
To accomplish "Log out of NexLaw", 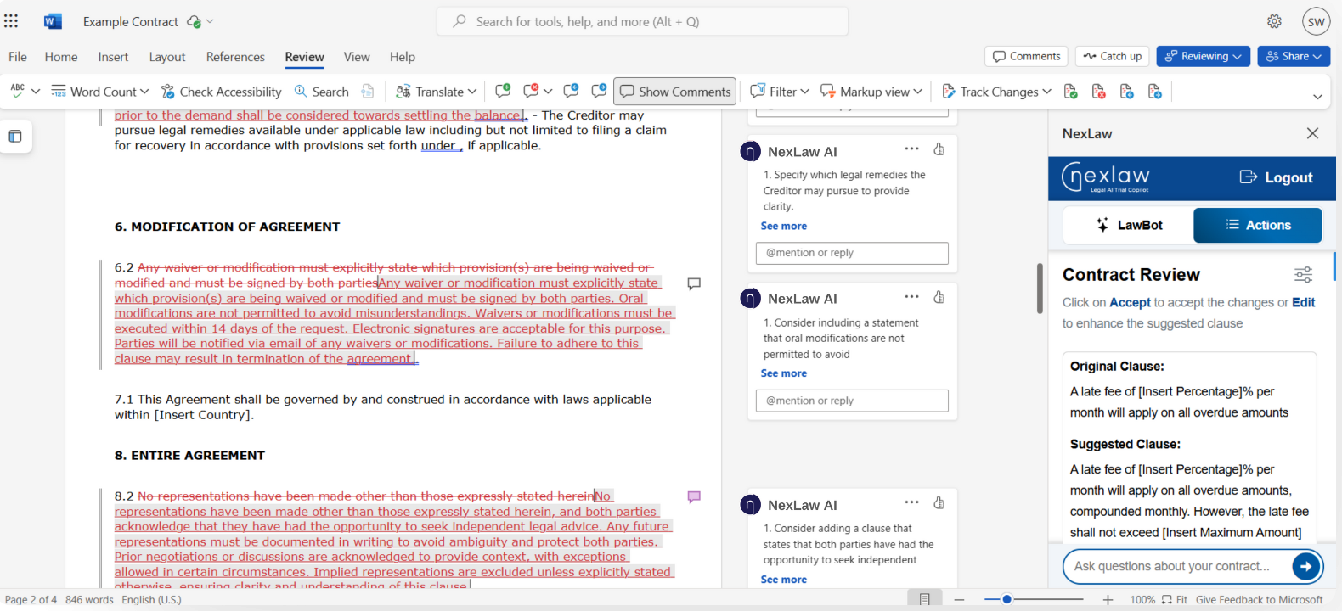I will tap(1277, 177).
